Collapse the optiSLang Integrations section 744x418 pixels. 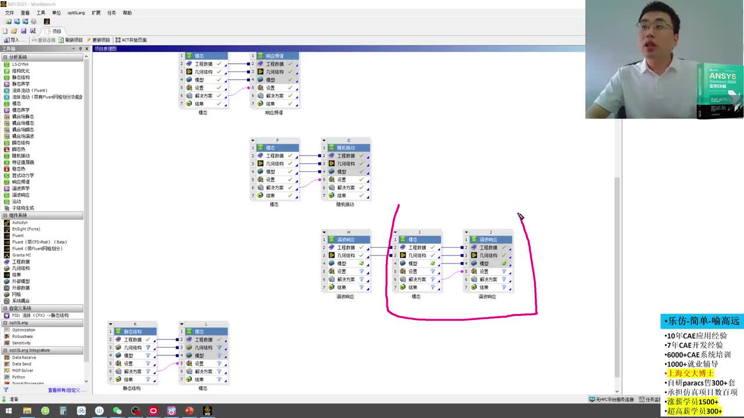point(5,350)
